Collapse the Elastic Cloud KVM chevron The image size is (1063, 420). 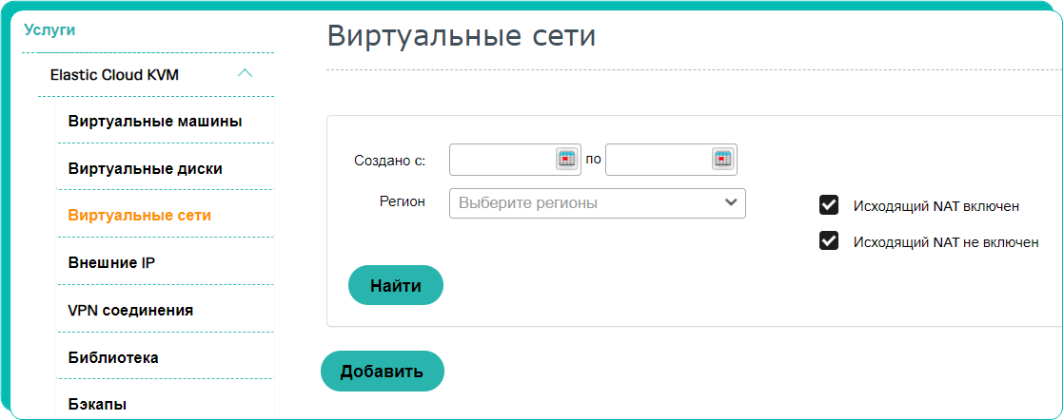(246, 72)
